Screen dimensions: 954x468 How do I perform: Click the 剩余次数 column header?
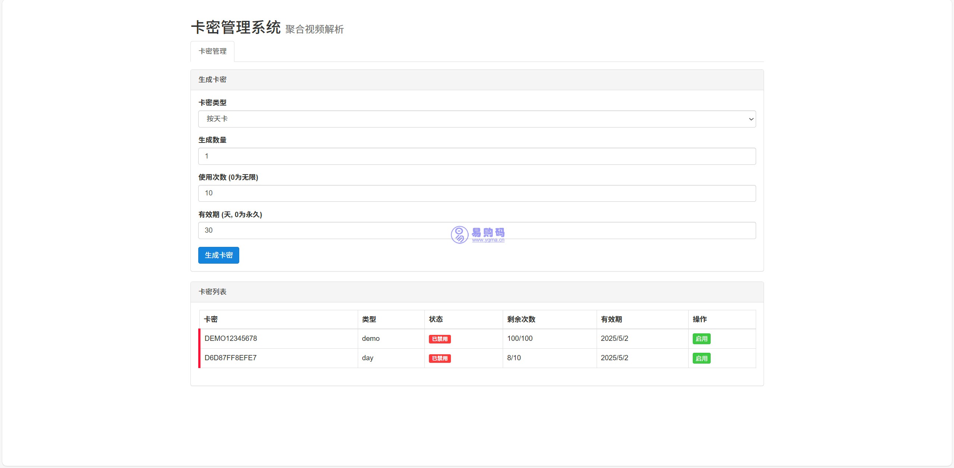pos(521,319)
